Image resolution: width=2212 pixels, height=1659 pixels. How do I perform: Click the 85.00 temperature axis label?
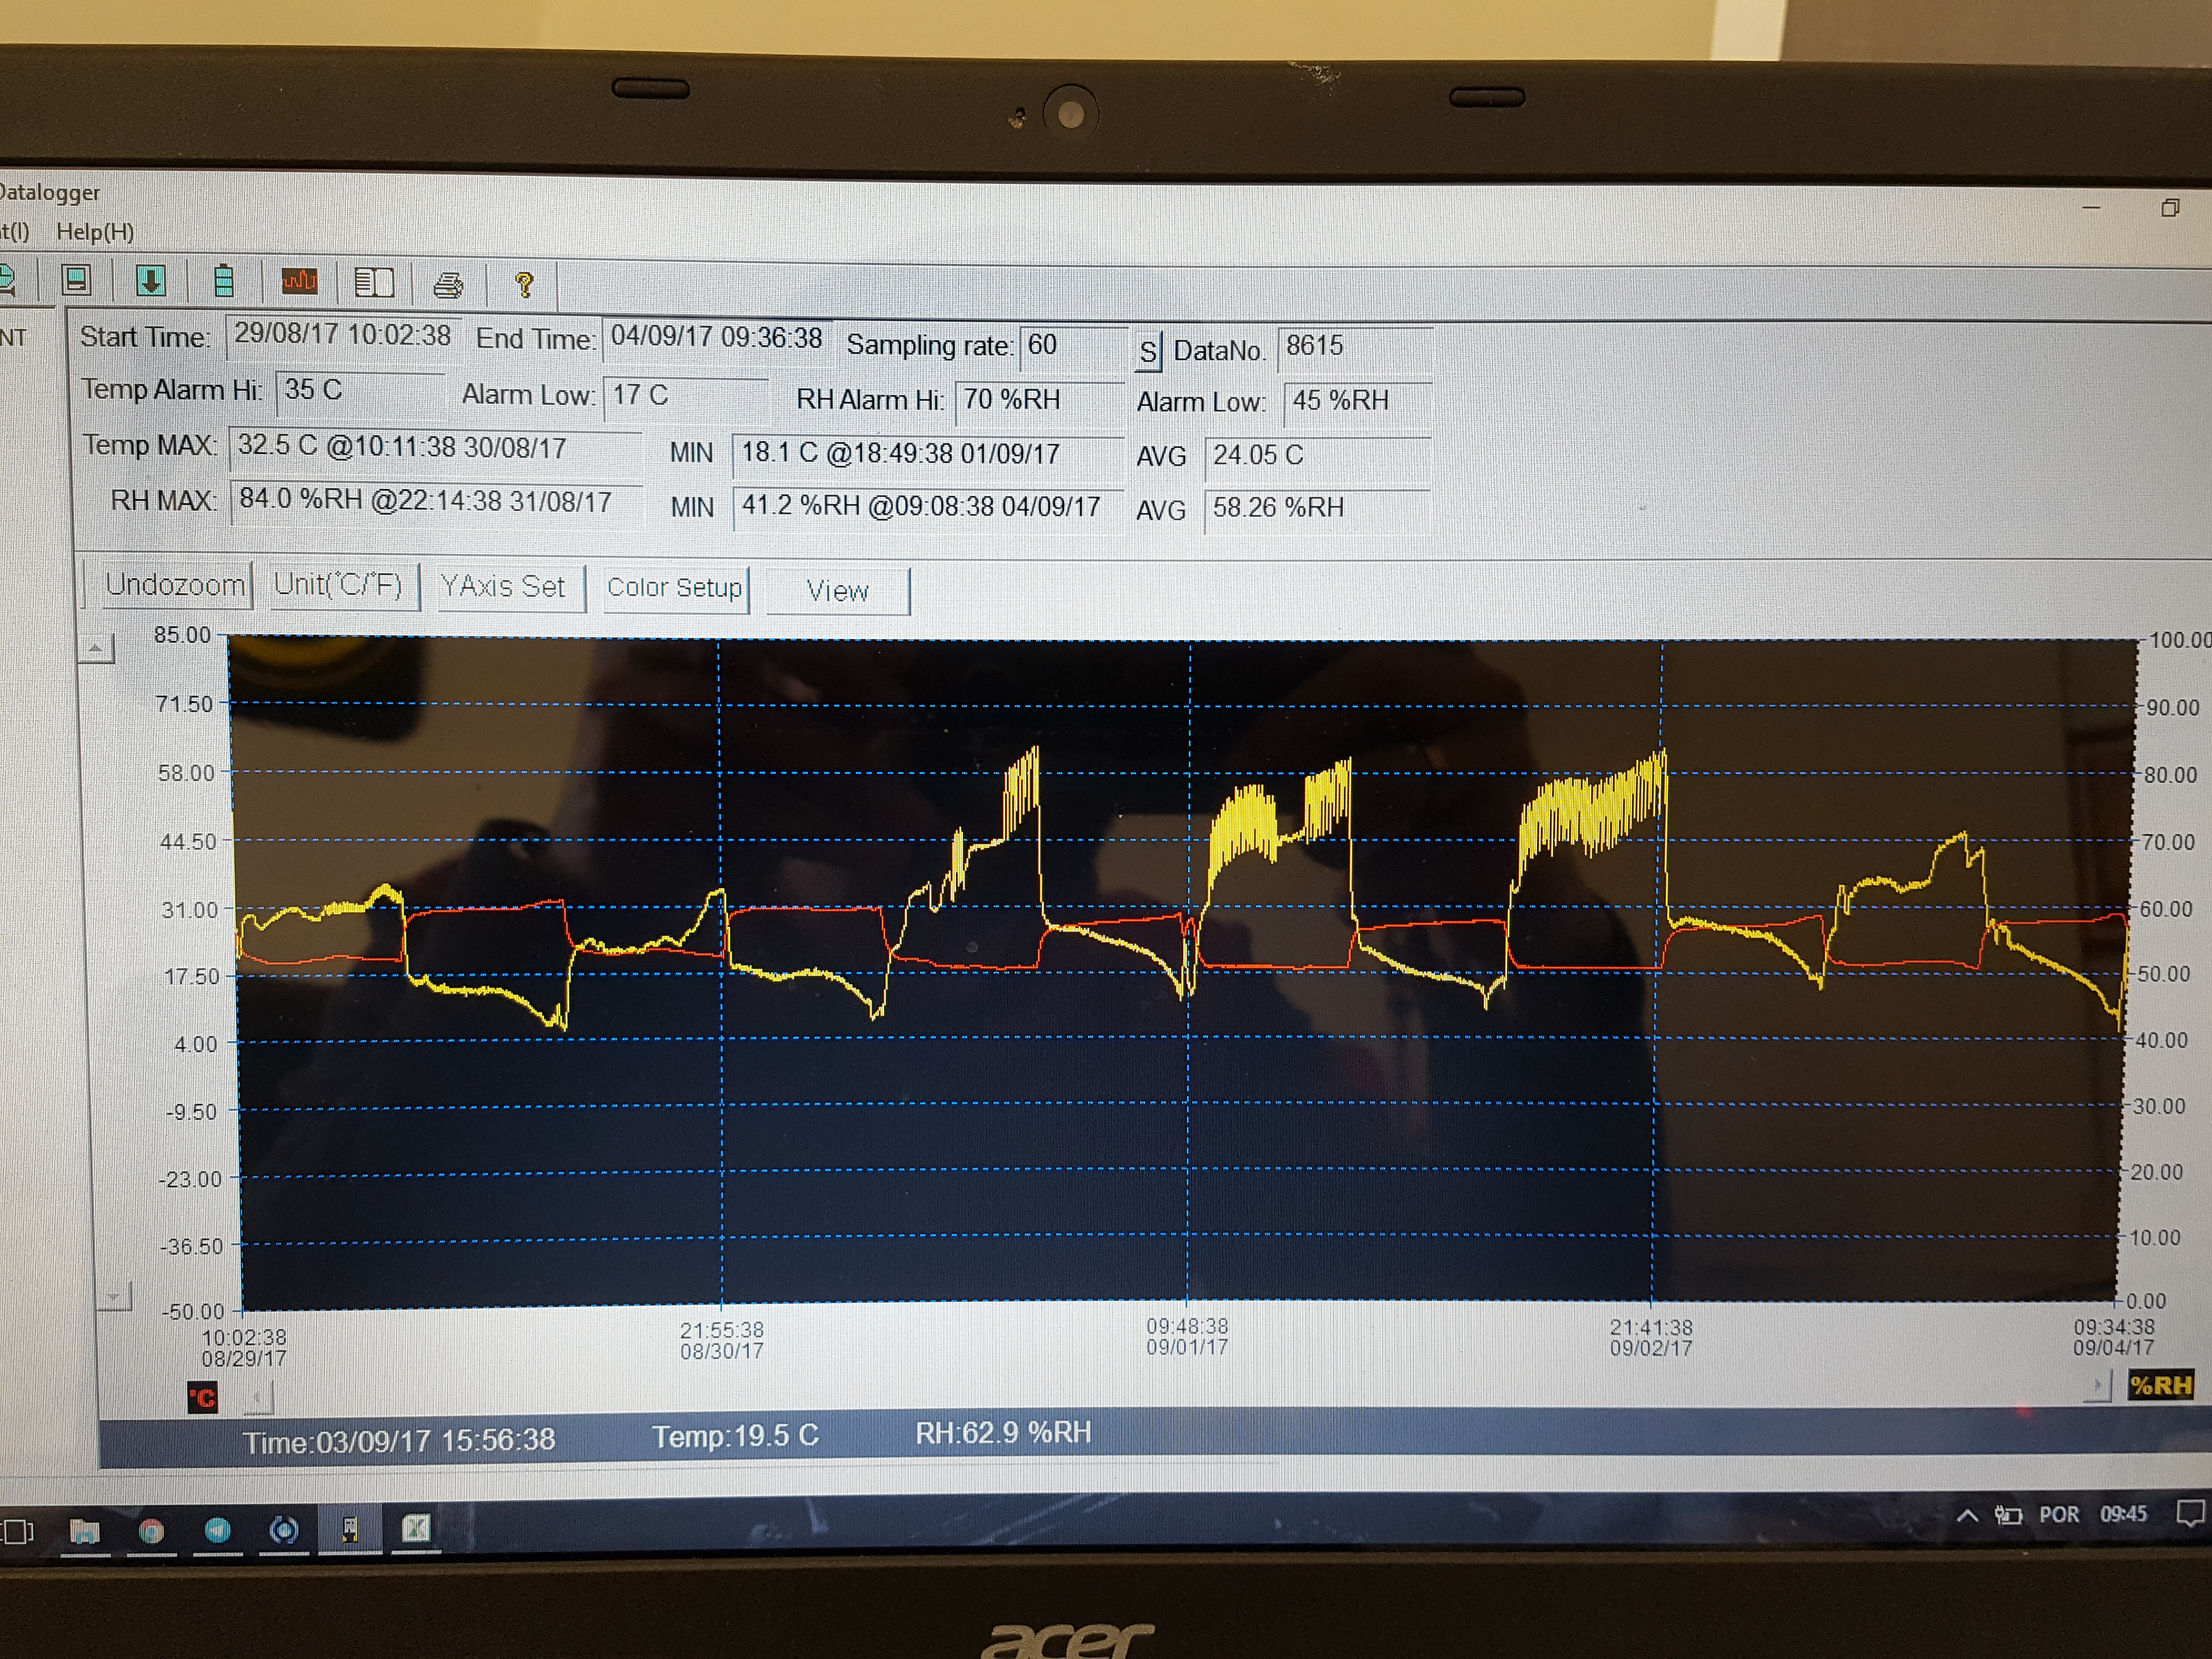point(182,635)
